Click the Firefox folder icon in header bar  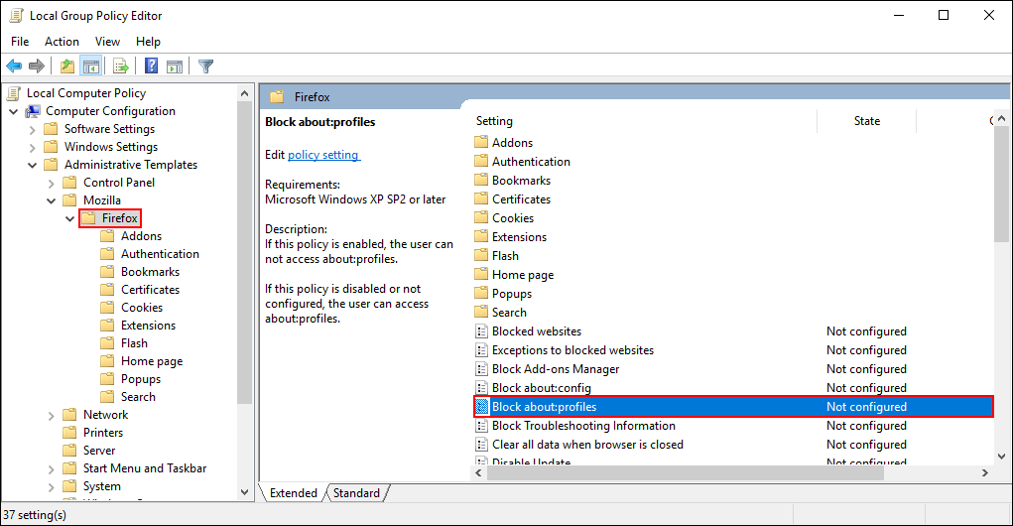tap(277, 97)
